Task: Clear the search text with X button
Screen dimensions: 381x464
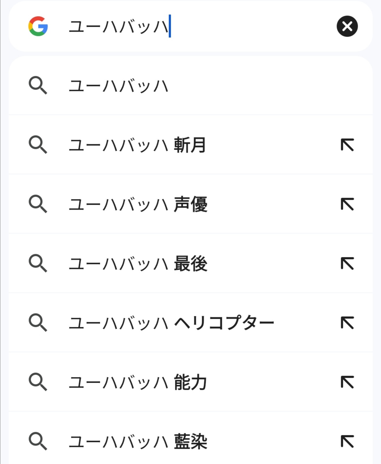Action: point(347,26)
